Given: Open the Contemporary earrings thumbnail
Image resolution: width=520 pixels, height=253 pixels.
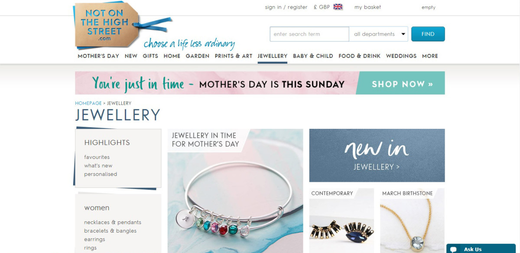Looking at the screenshot, I should click(x=341, y=220).
